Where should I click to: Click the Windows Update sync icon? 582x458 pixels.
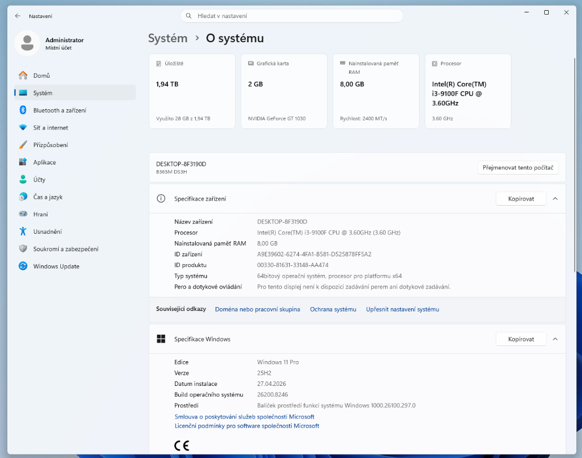coord(23,266)
